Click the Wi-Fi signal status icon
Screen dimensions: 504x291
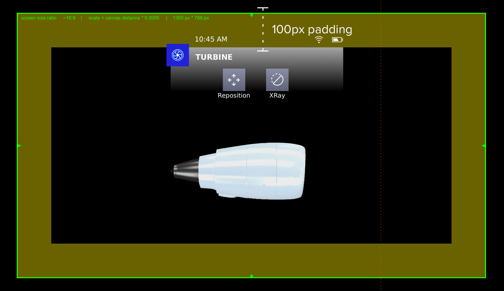pos(319,40)
